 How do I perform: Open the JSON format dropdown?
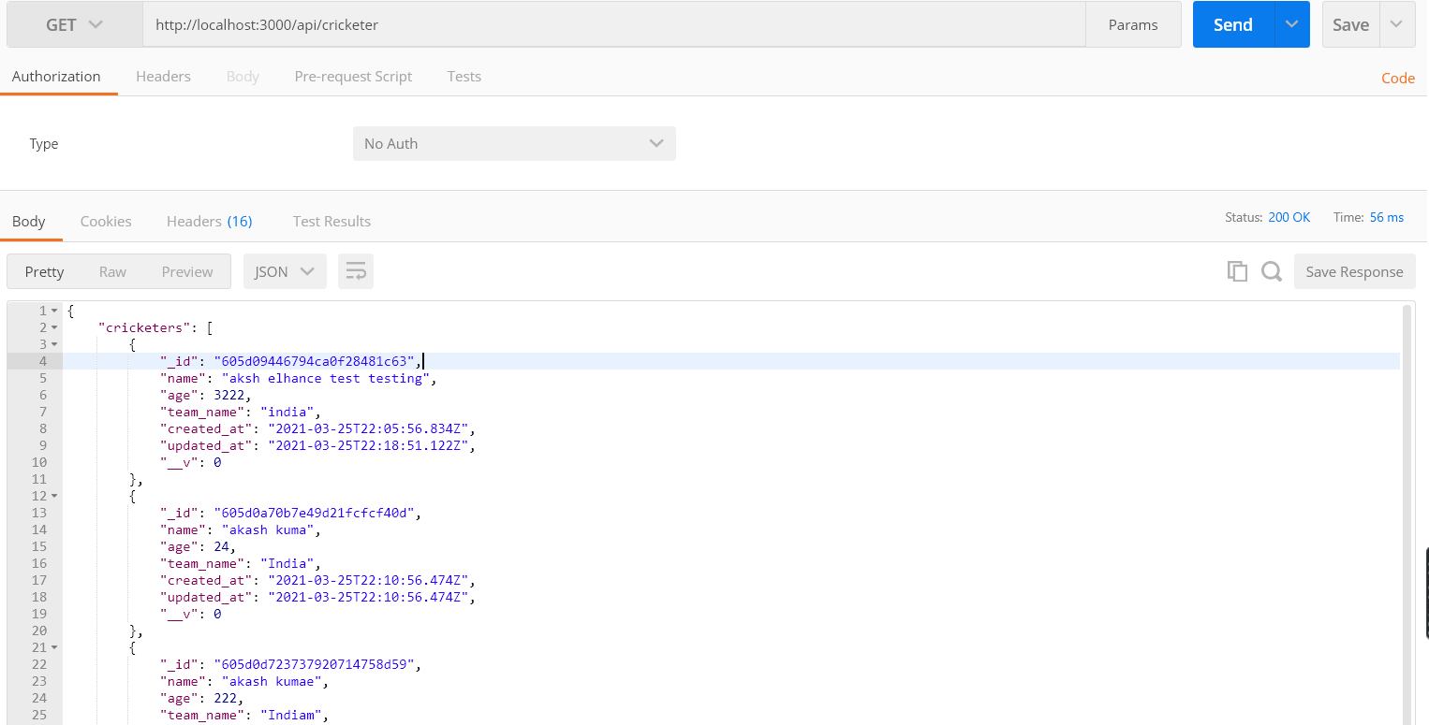click(x=285, y=271)
